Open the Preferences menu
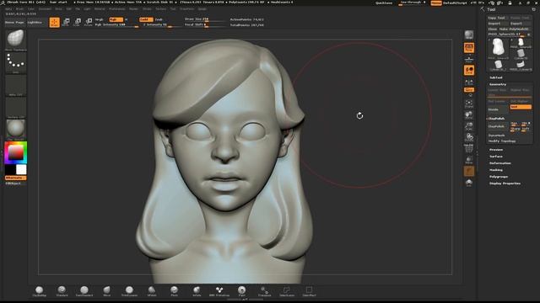This screenshot has width=540, height=303. tap(116, 9)
